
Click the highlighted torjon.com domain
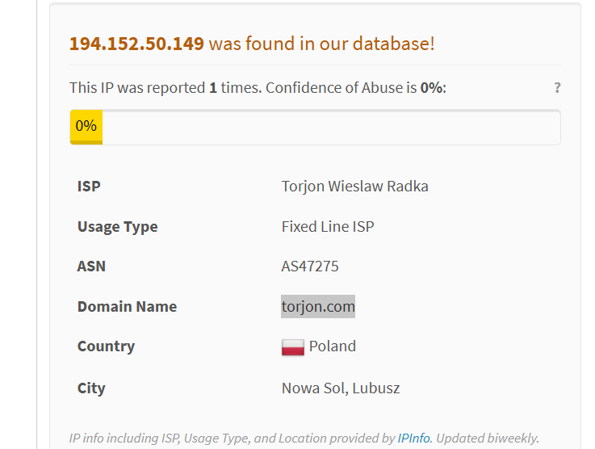pyautogui.click(x=318, y=306)
